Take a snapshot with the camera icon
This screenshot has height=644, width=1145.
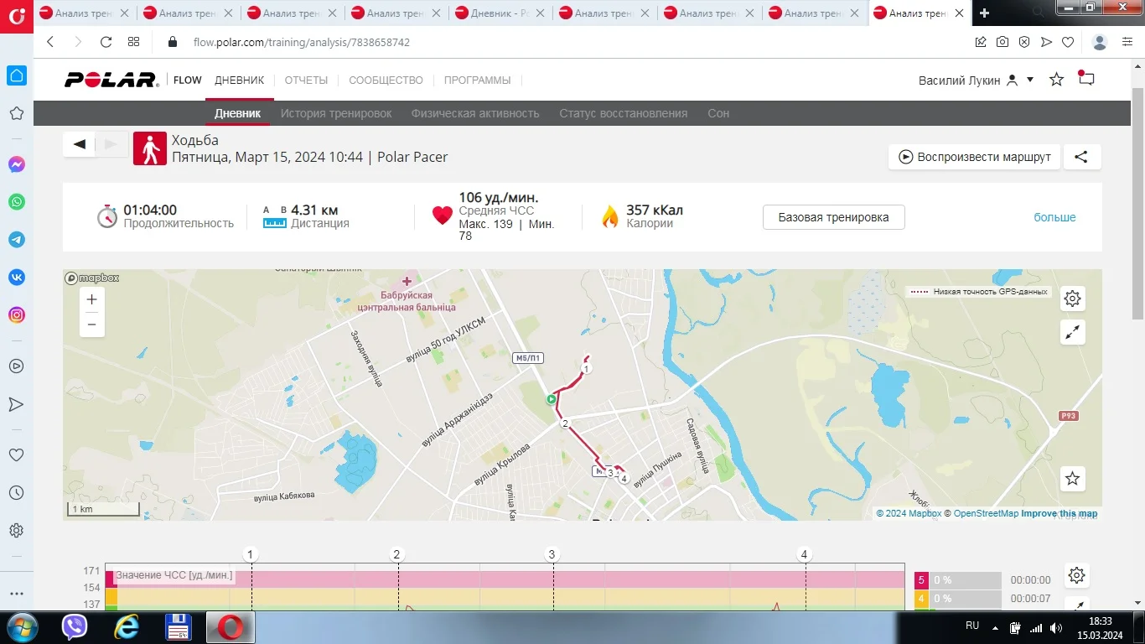pos(1003,42)
